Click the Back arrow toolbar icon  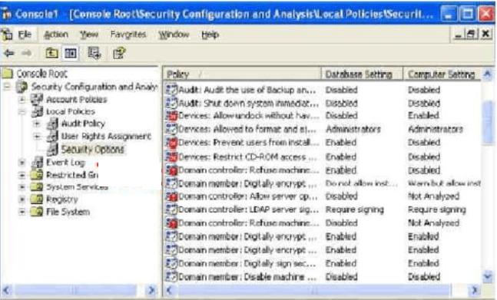click(x=9, y=53)
